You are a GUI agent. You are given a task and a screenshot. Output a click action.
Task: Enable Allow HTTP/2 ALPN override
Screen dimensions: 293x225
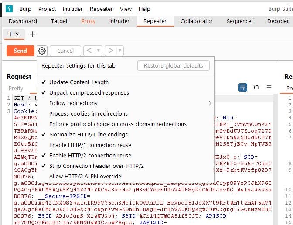(126, 177)
